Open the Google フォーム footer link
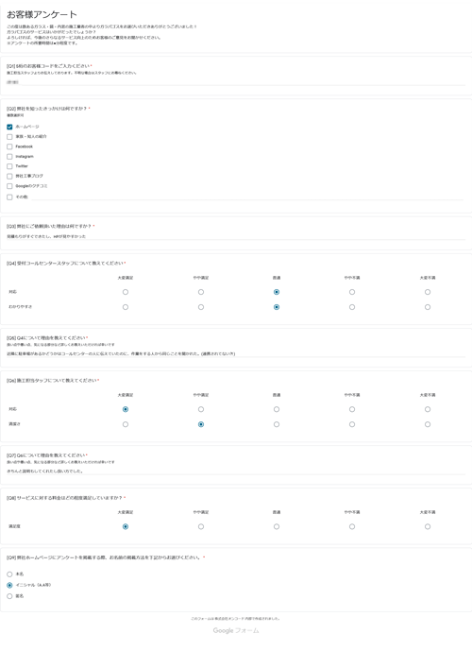472x668 pixels. (236, 630)
